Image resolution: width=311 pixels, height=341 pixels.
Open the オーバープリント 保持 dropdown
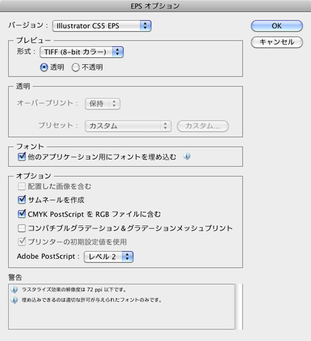(103, 104)
